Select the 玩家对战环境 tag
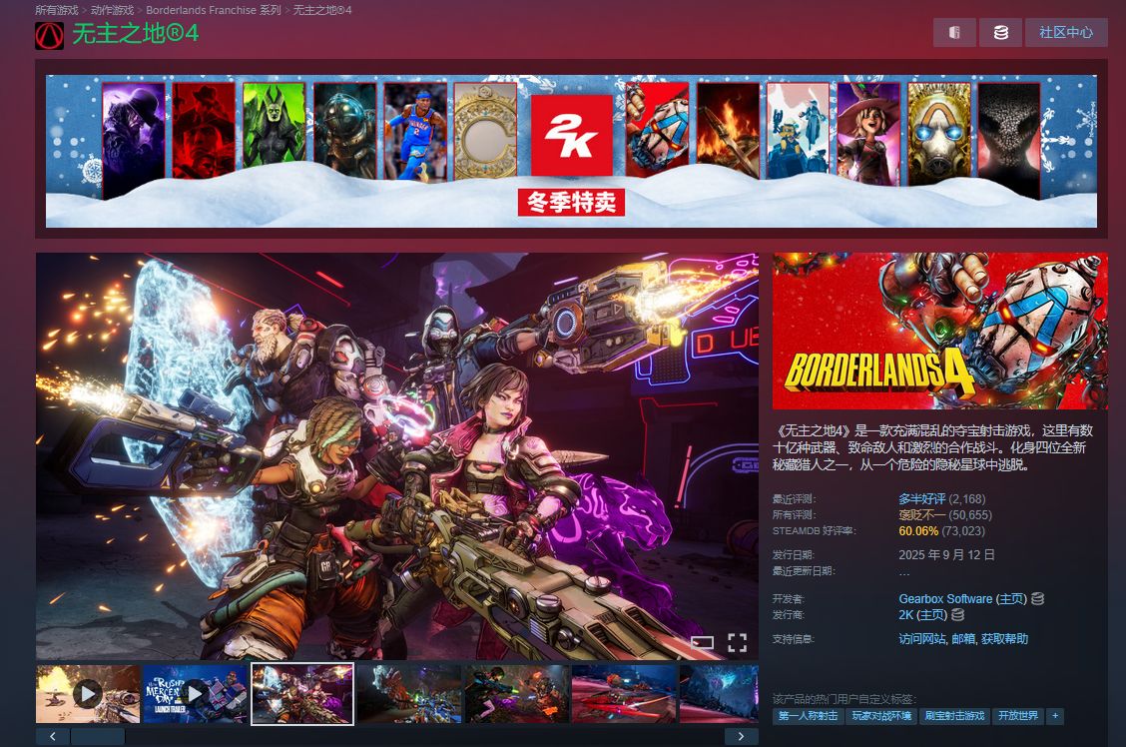This screenshot has width=1126, height=747. pyautogui.click(x=881, y=716)
